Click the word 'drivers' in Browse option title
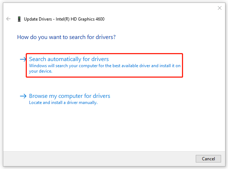Viewport: 228px width, 169px height. pyautogui.click(x=101, y=96)
